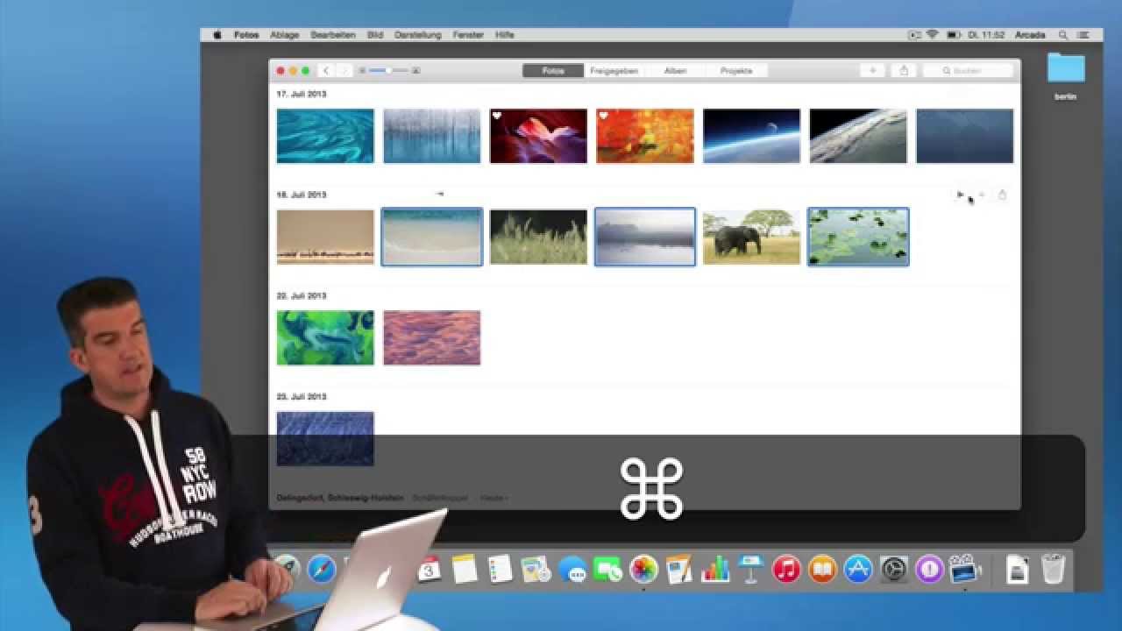1122x631 pixels.
Task: Open the Apple menu
Action: [217, 35]
